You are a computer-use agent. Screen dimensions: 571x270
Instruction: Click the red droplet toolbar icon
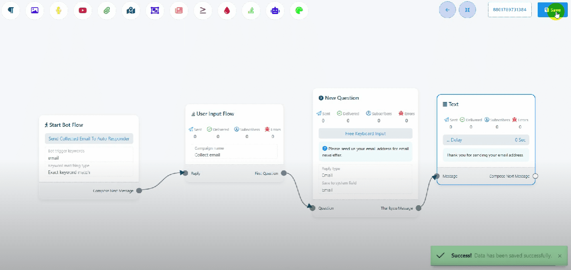point(227,10)
